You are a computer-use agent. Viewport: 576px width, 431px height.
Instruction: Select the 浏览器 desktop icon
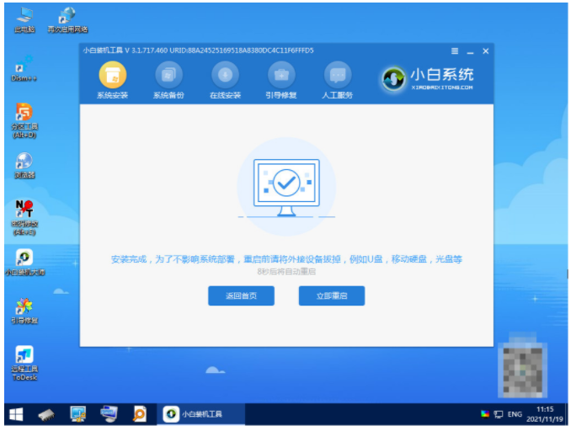point(24,166)
